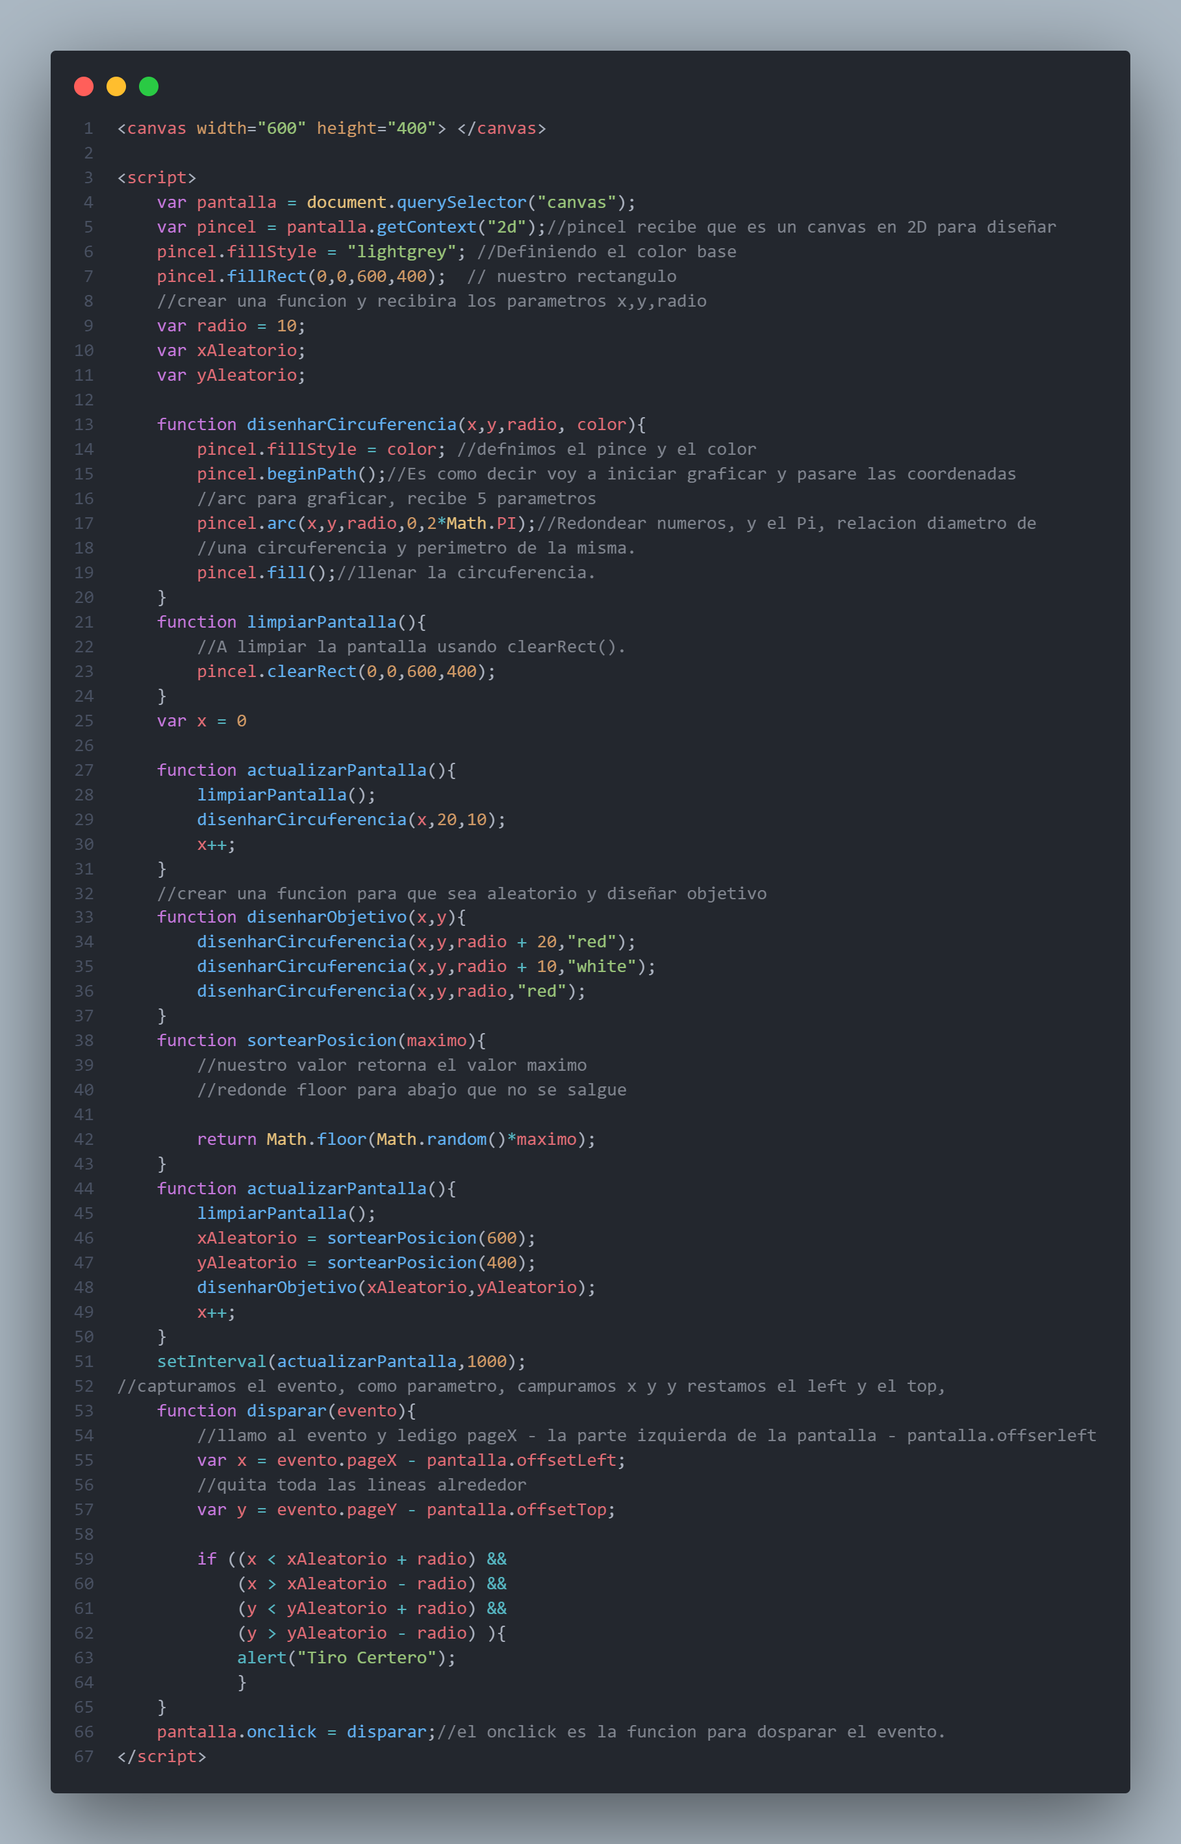Click the yellow minimize dot
This screenshot has width=1181, height=1844.
pos(116,86)
